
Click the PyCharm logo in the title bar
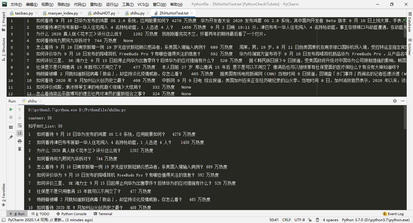point(5,4)
